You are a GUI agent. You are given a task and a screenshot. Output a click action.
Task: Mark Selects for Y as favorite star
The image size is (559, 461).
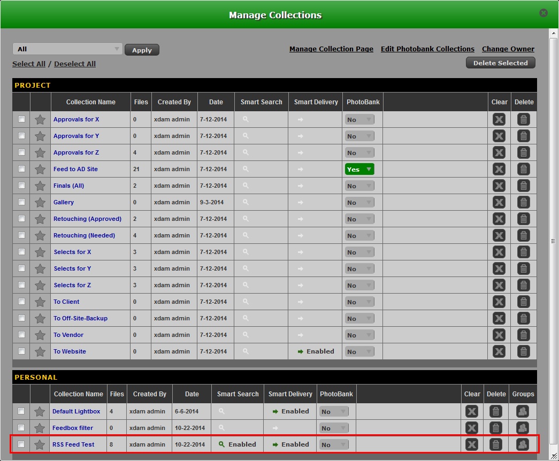click(x=40, y=268)
